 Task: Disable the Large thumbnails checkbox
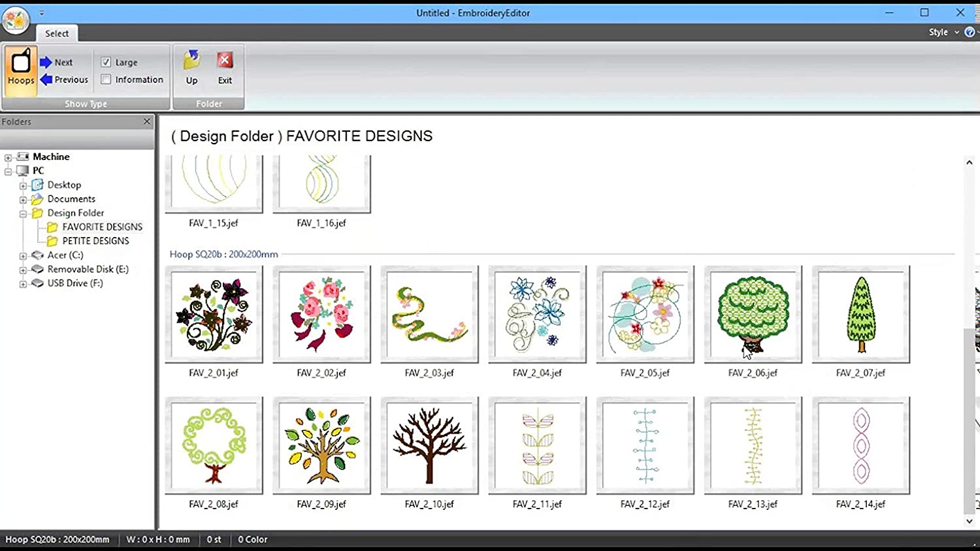106,62
